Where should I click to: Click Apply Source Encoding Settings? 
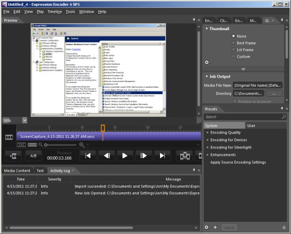tap(238, 162)
